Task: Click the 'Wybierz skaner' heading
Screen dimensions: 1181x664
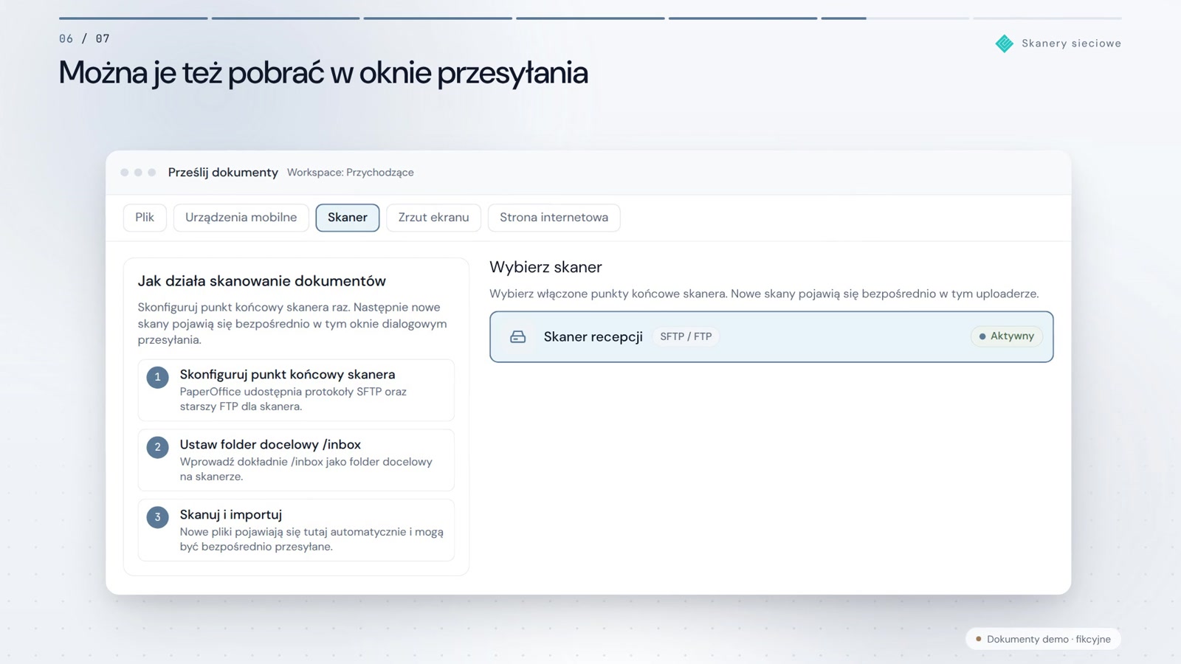Action: click(x=545, y=267)
